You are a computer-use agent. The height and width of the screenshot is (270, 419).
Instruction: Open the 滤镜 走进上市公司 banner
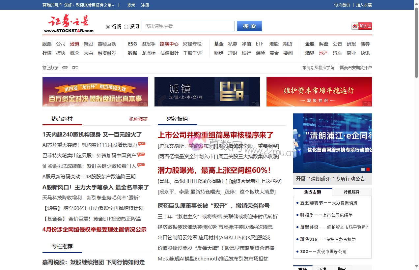tap(207, 92)
